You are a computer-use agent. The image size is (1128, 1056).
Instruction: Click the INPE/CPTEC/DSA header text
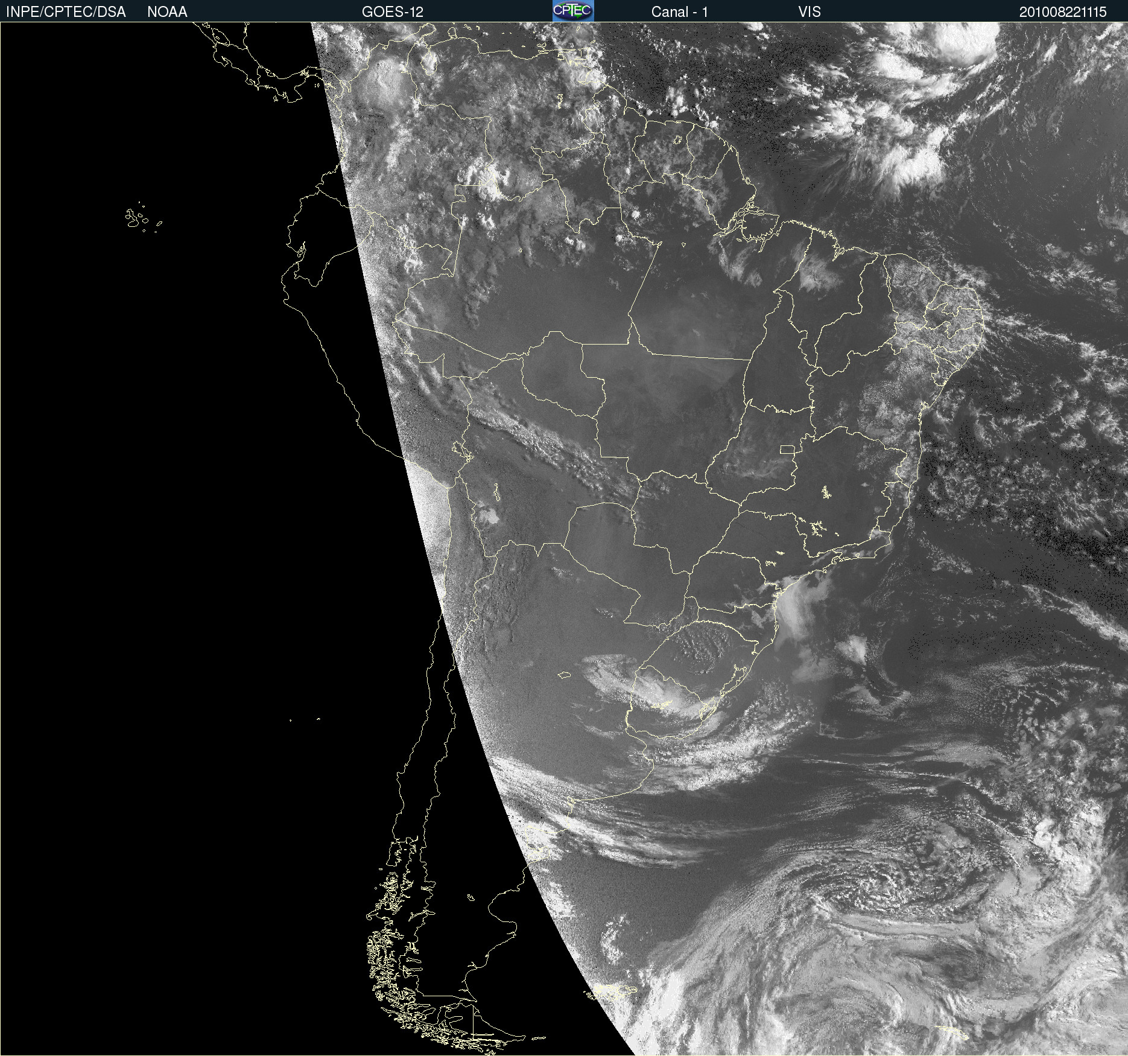coord(66,11)
